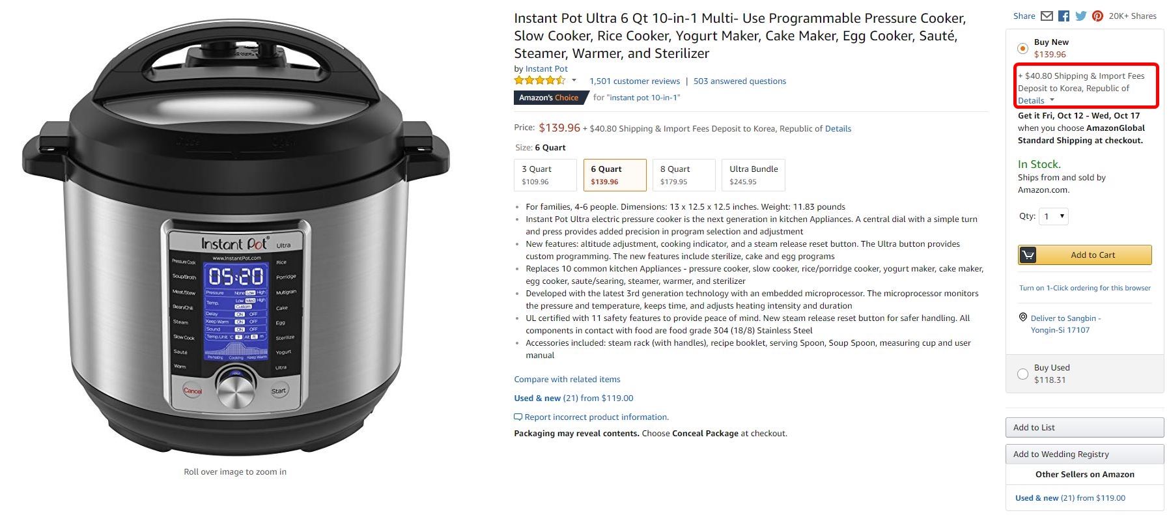Click the deliver-to location pin icon

coord(1022,317)
